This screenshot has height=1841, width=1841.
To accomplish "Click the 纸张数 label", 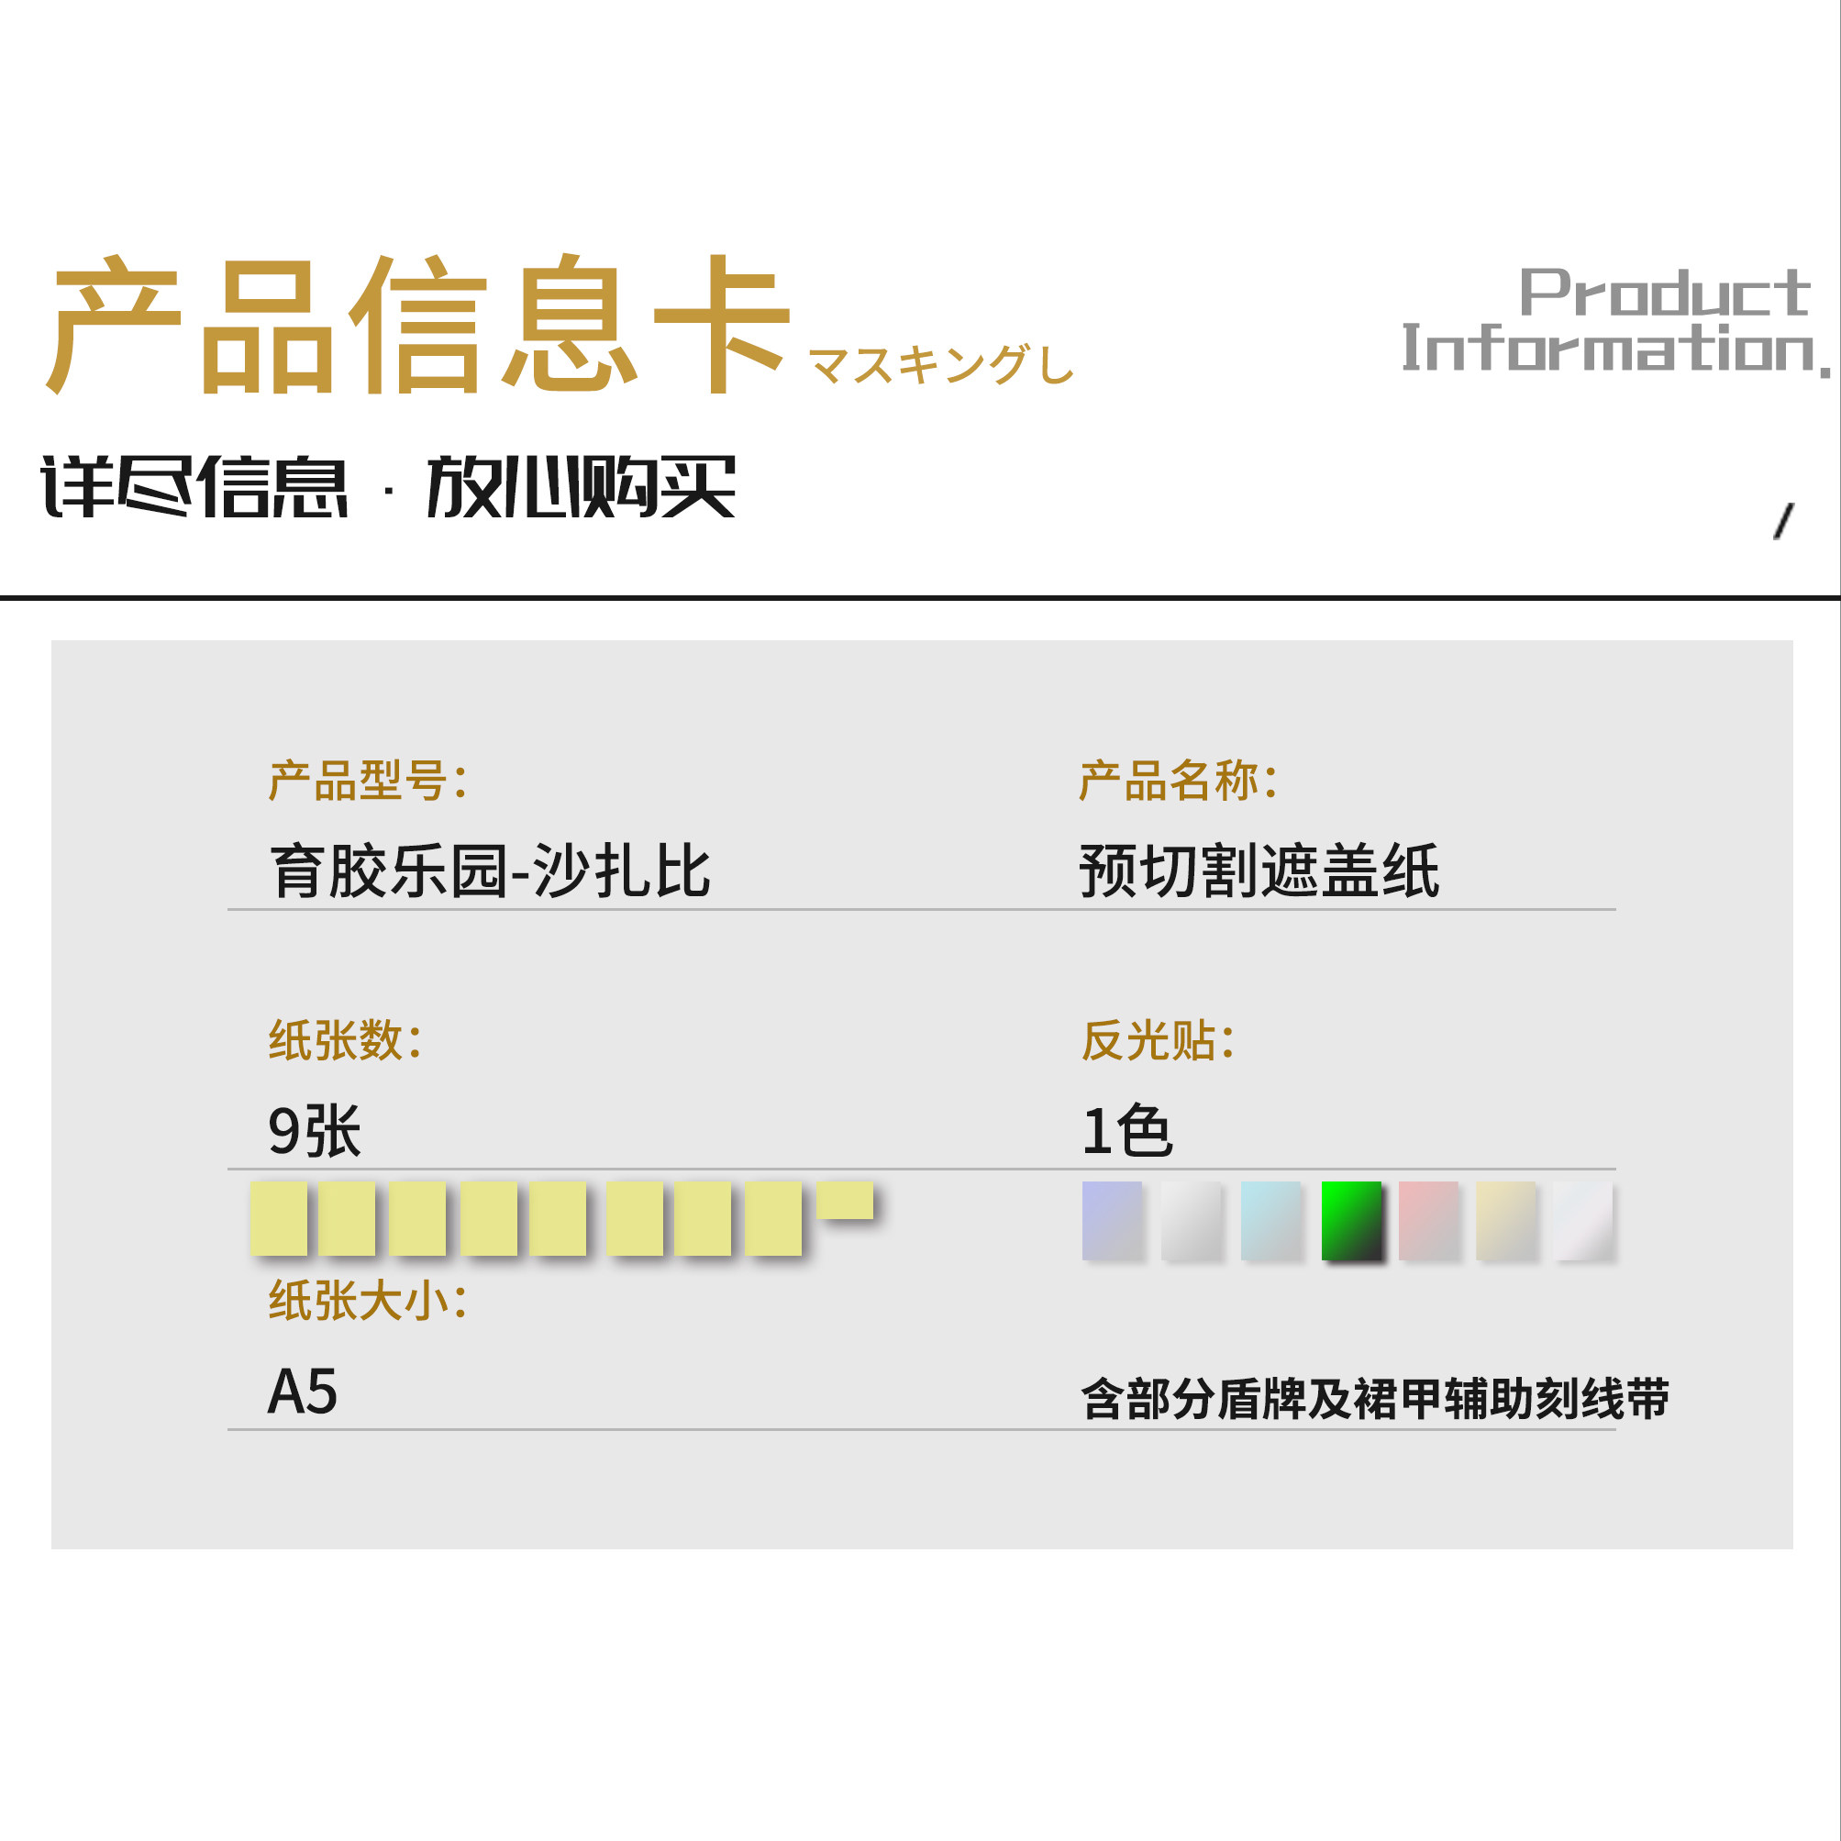I will (345, 1039).
